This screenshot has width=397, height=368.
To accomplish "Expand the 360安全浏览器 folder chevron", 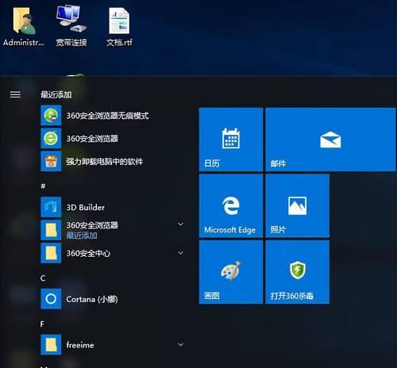I will click(180, 224).
